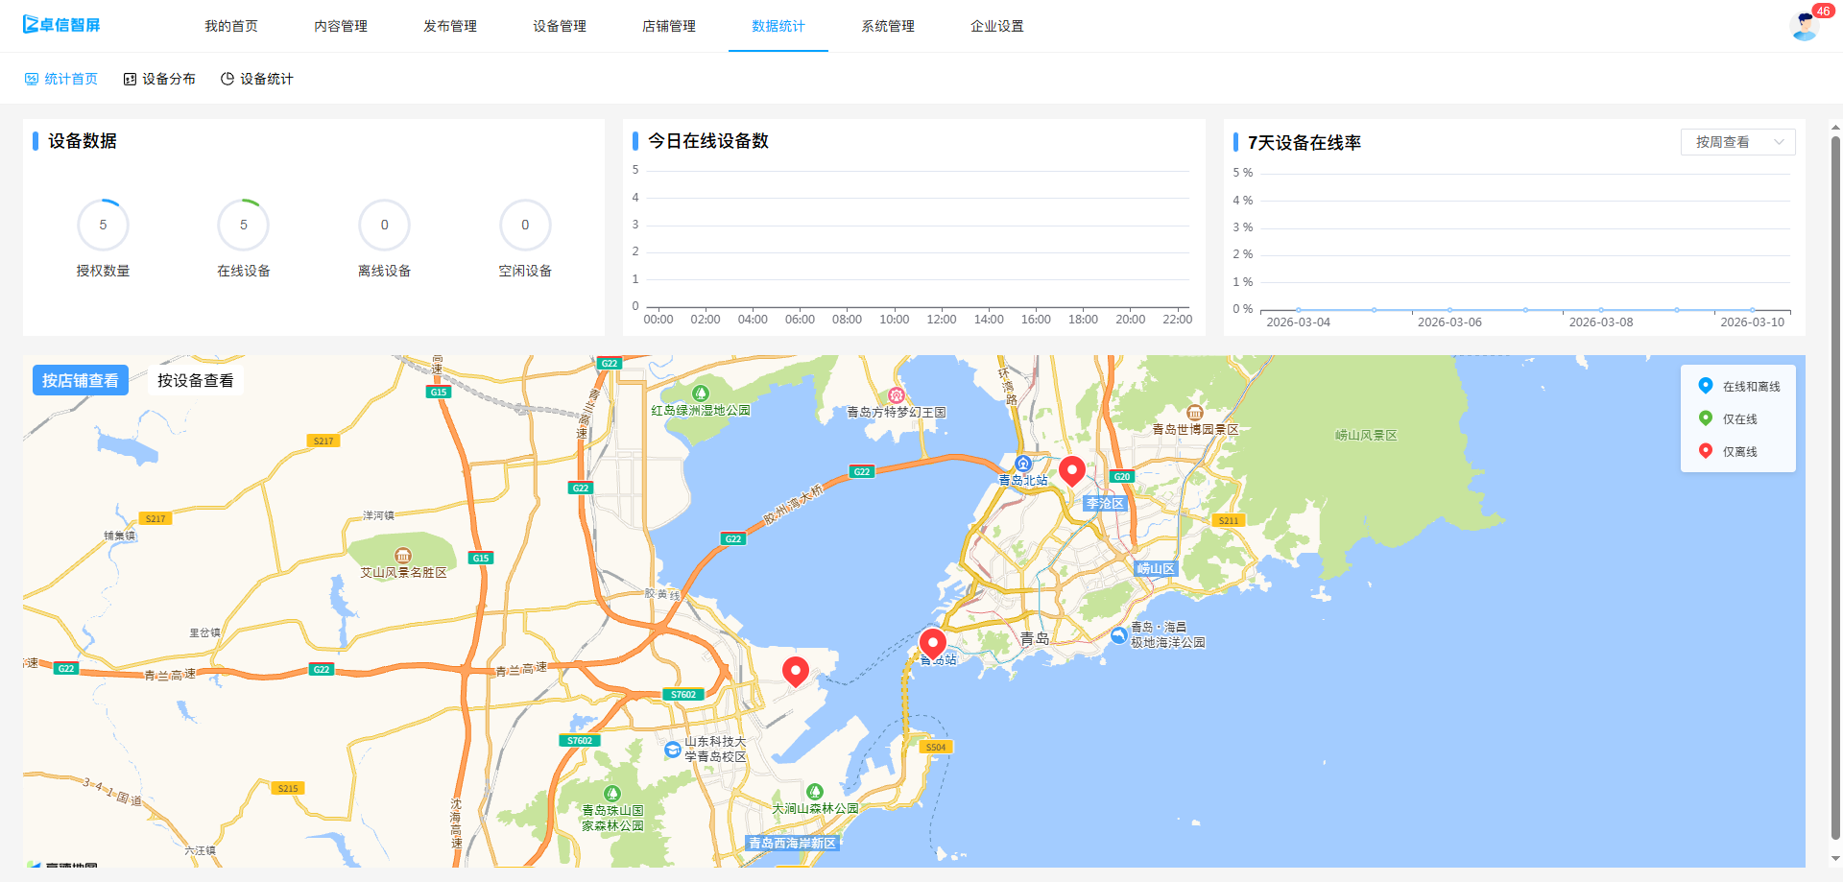Click 青岛方特梦幻王国 map icon
The width and height of the screenshot is (1843, 882).
[x=897, y=395]
